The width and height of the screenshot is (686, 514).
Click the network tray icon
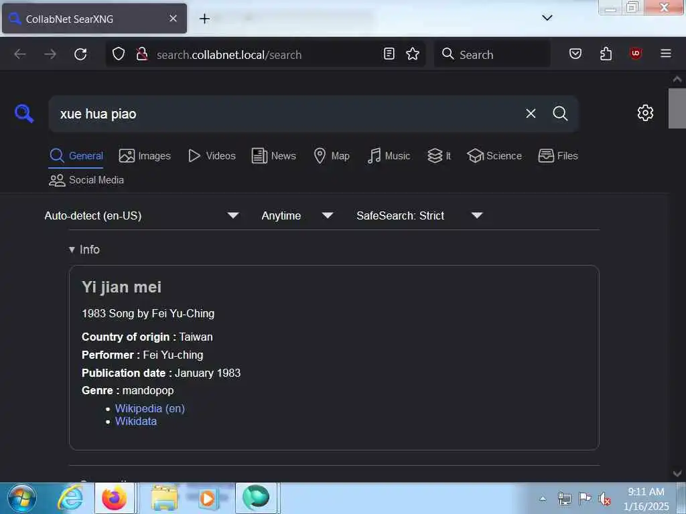pos(564,499)
